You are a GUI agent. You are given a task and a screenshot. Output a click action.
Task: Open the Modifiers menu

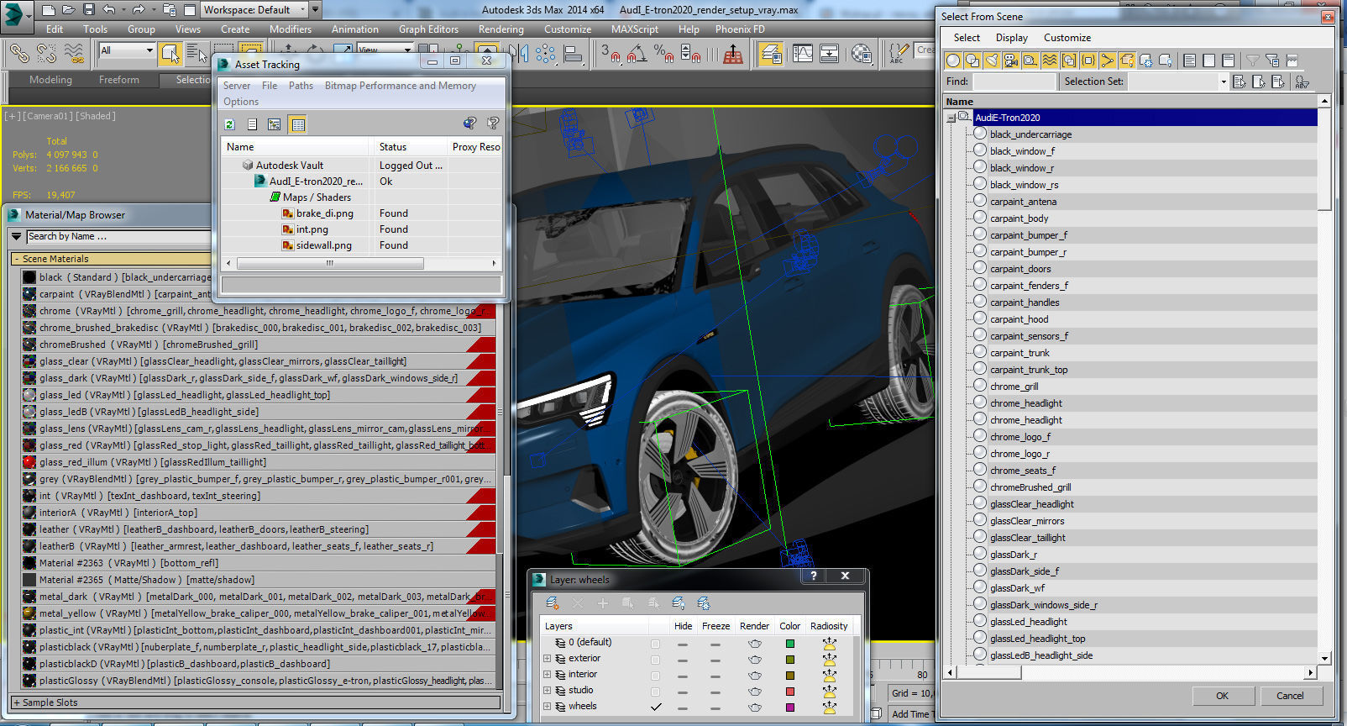click(x=291, y=29)
